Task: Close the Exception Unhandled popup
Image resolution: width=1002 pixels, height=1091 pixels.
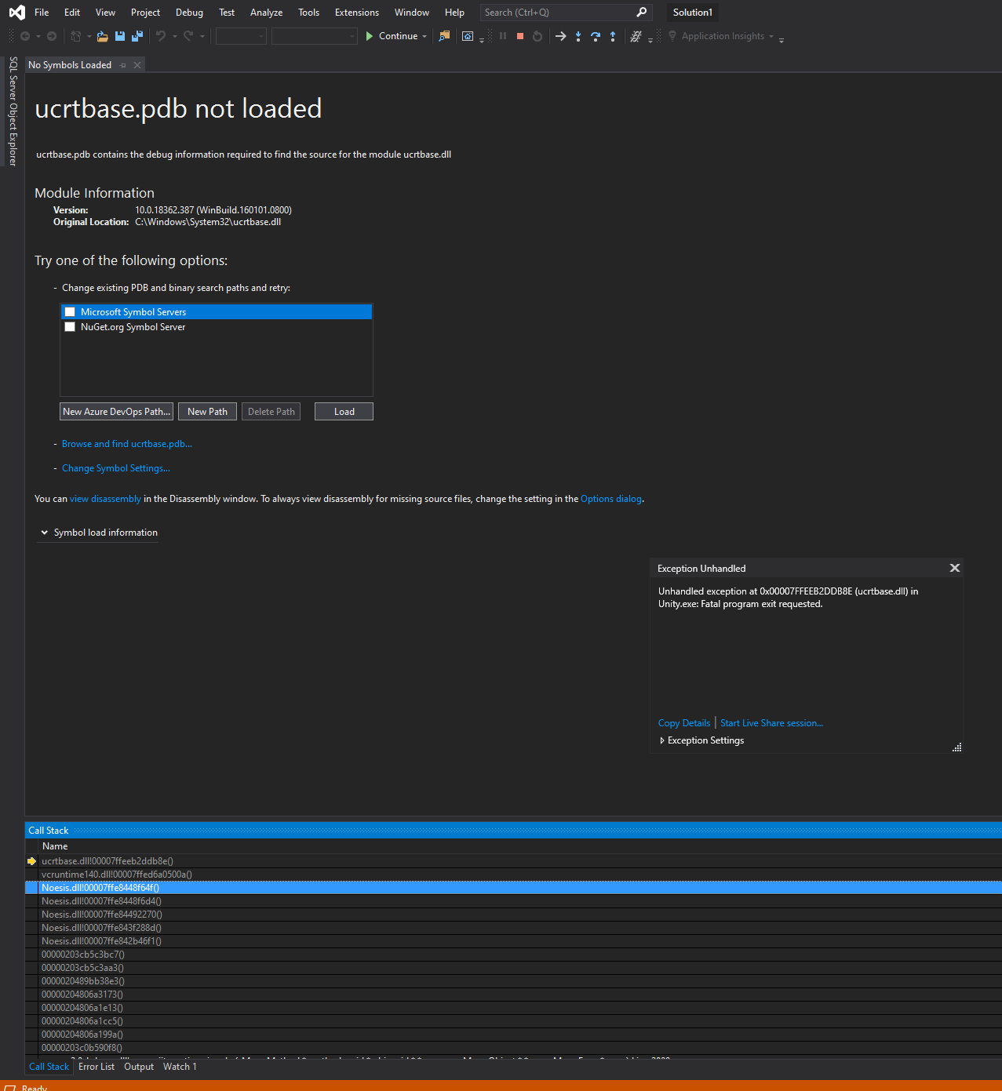Action: pyautogui.click(x=955, y=568)
